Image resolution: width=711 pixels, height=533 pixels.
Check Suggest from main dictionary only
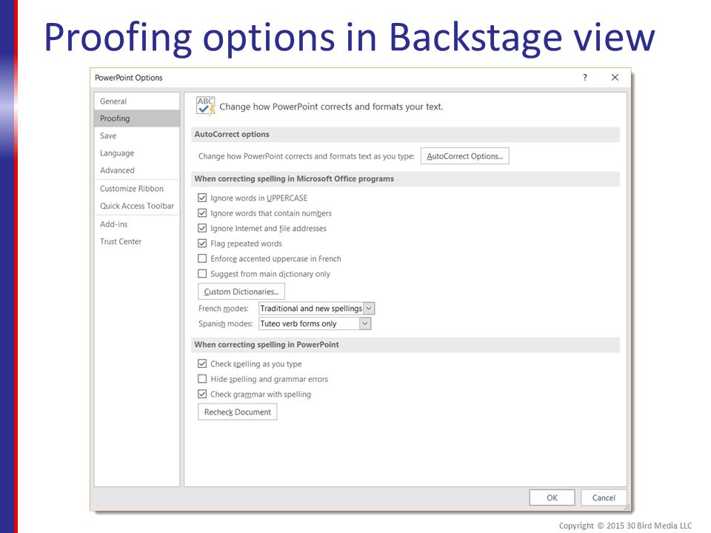(x=202, y=274)
